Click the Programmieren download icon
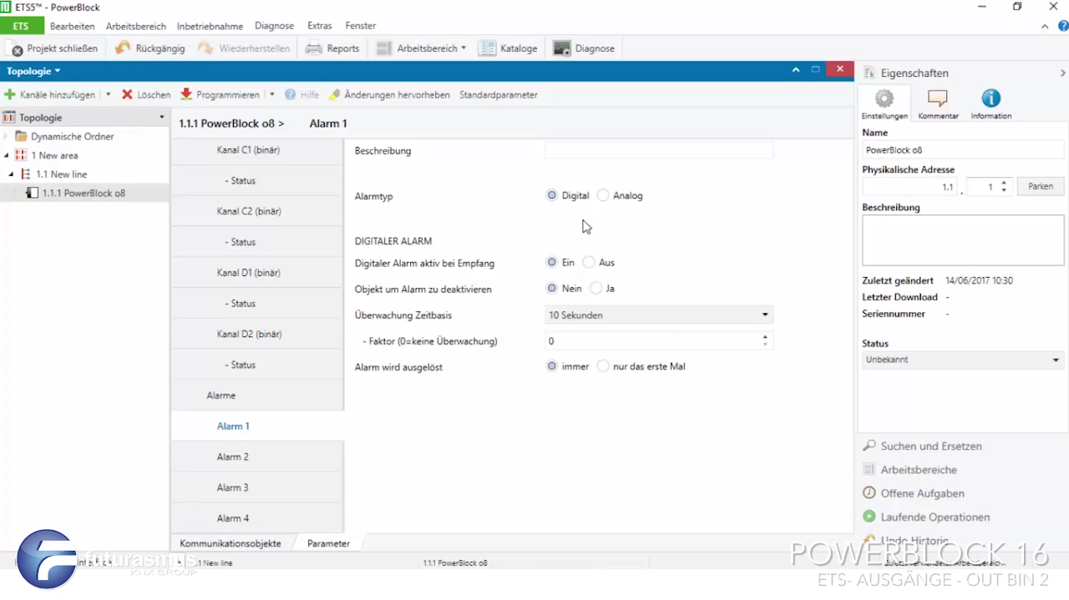The image size is (1069, 600). point(186,95)
